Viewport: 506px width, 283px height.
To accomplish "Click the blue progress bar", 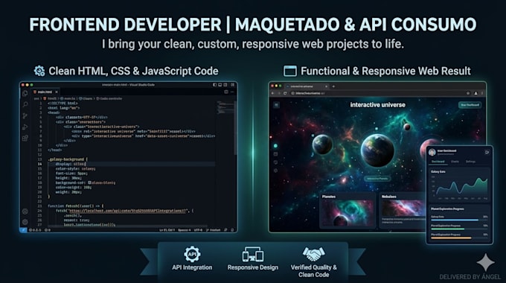I will [455, 220].
